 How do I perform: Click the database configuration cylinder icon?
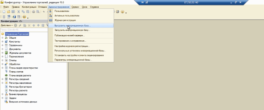point(14,17)
